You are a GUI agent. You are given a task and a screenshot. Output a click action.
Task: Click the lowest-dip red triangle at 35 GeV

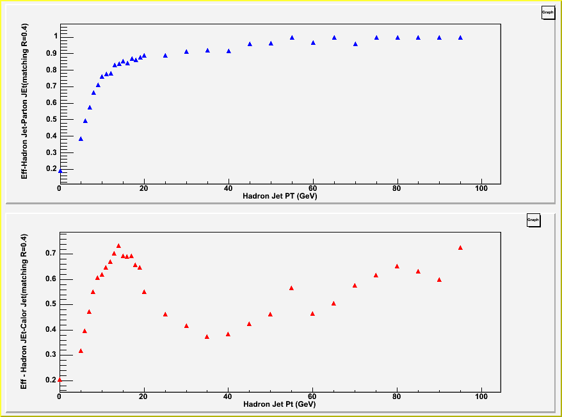(x=207, y=337)
